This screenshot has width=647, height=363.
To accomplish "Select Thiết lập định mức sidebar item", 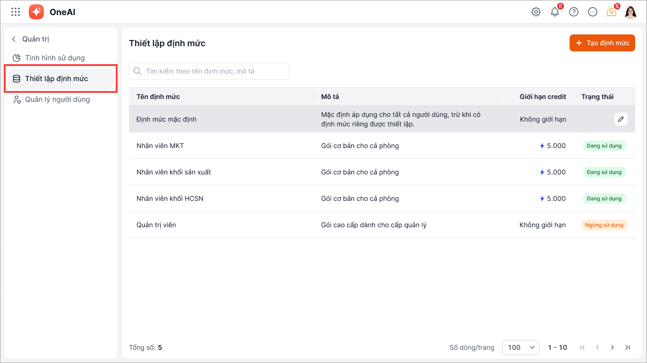I will (57, 79).
